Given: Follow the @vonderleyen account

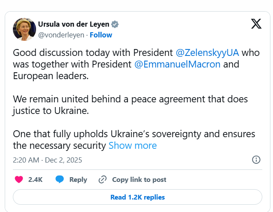Looking at the screenshot, I should (x=100, y=35).
